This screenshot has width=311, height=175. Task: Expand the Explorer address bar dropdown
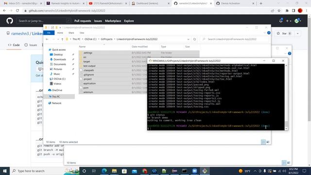[x=188, y=39]
